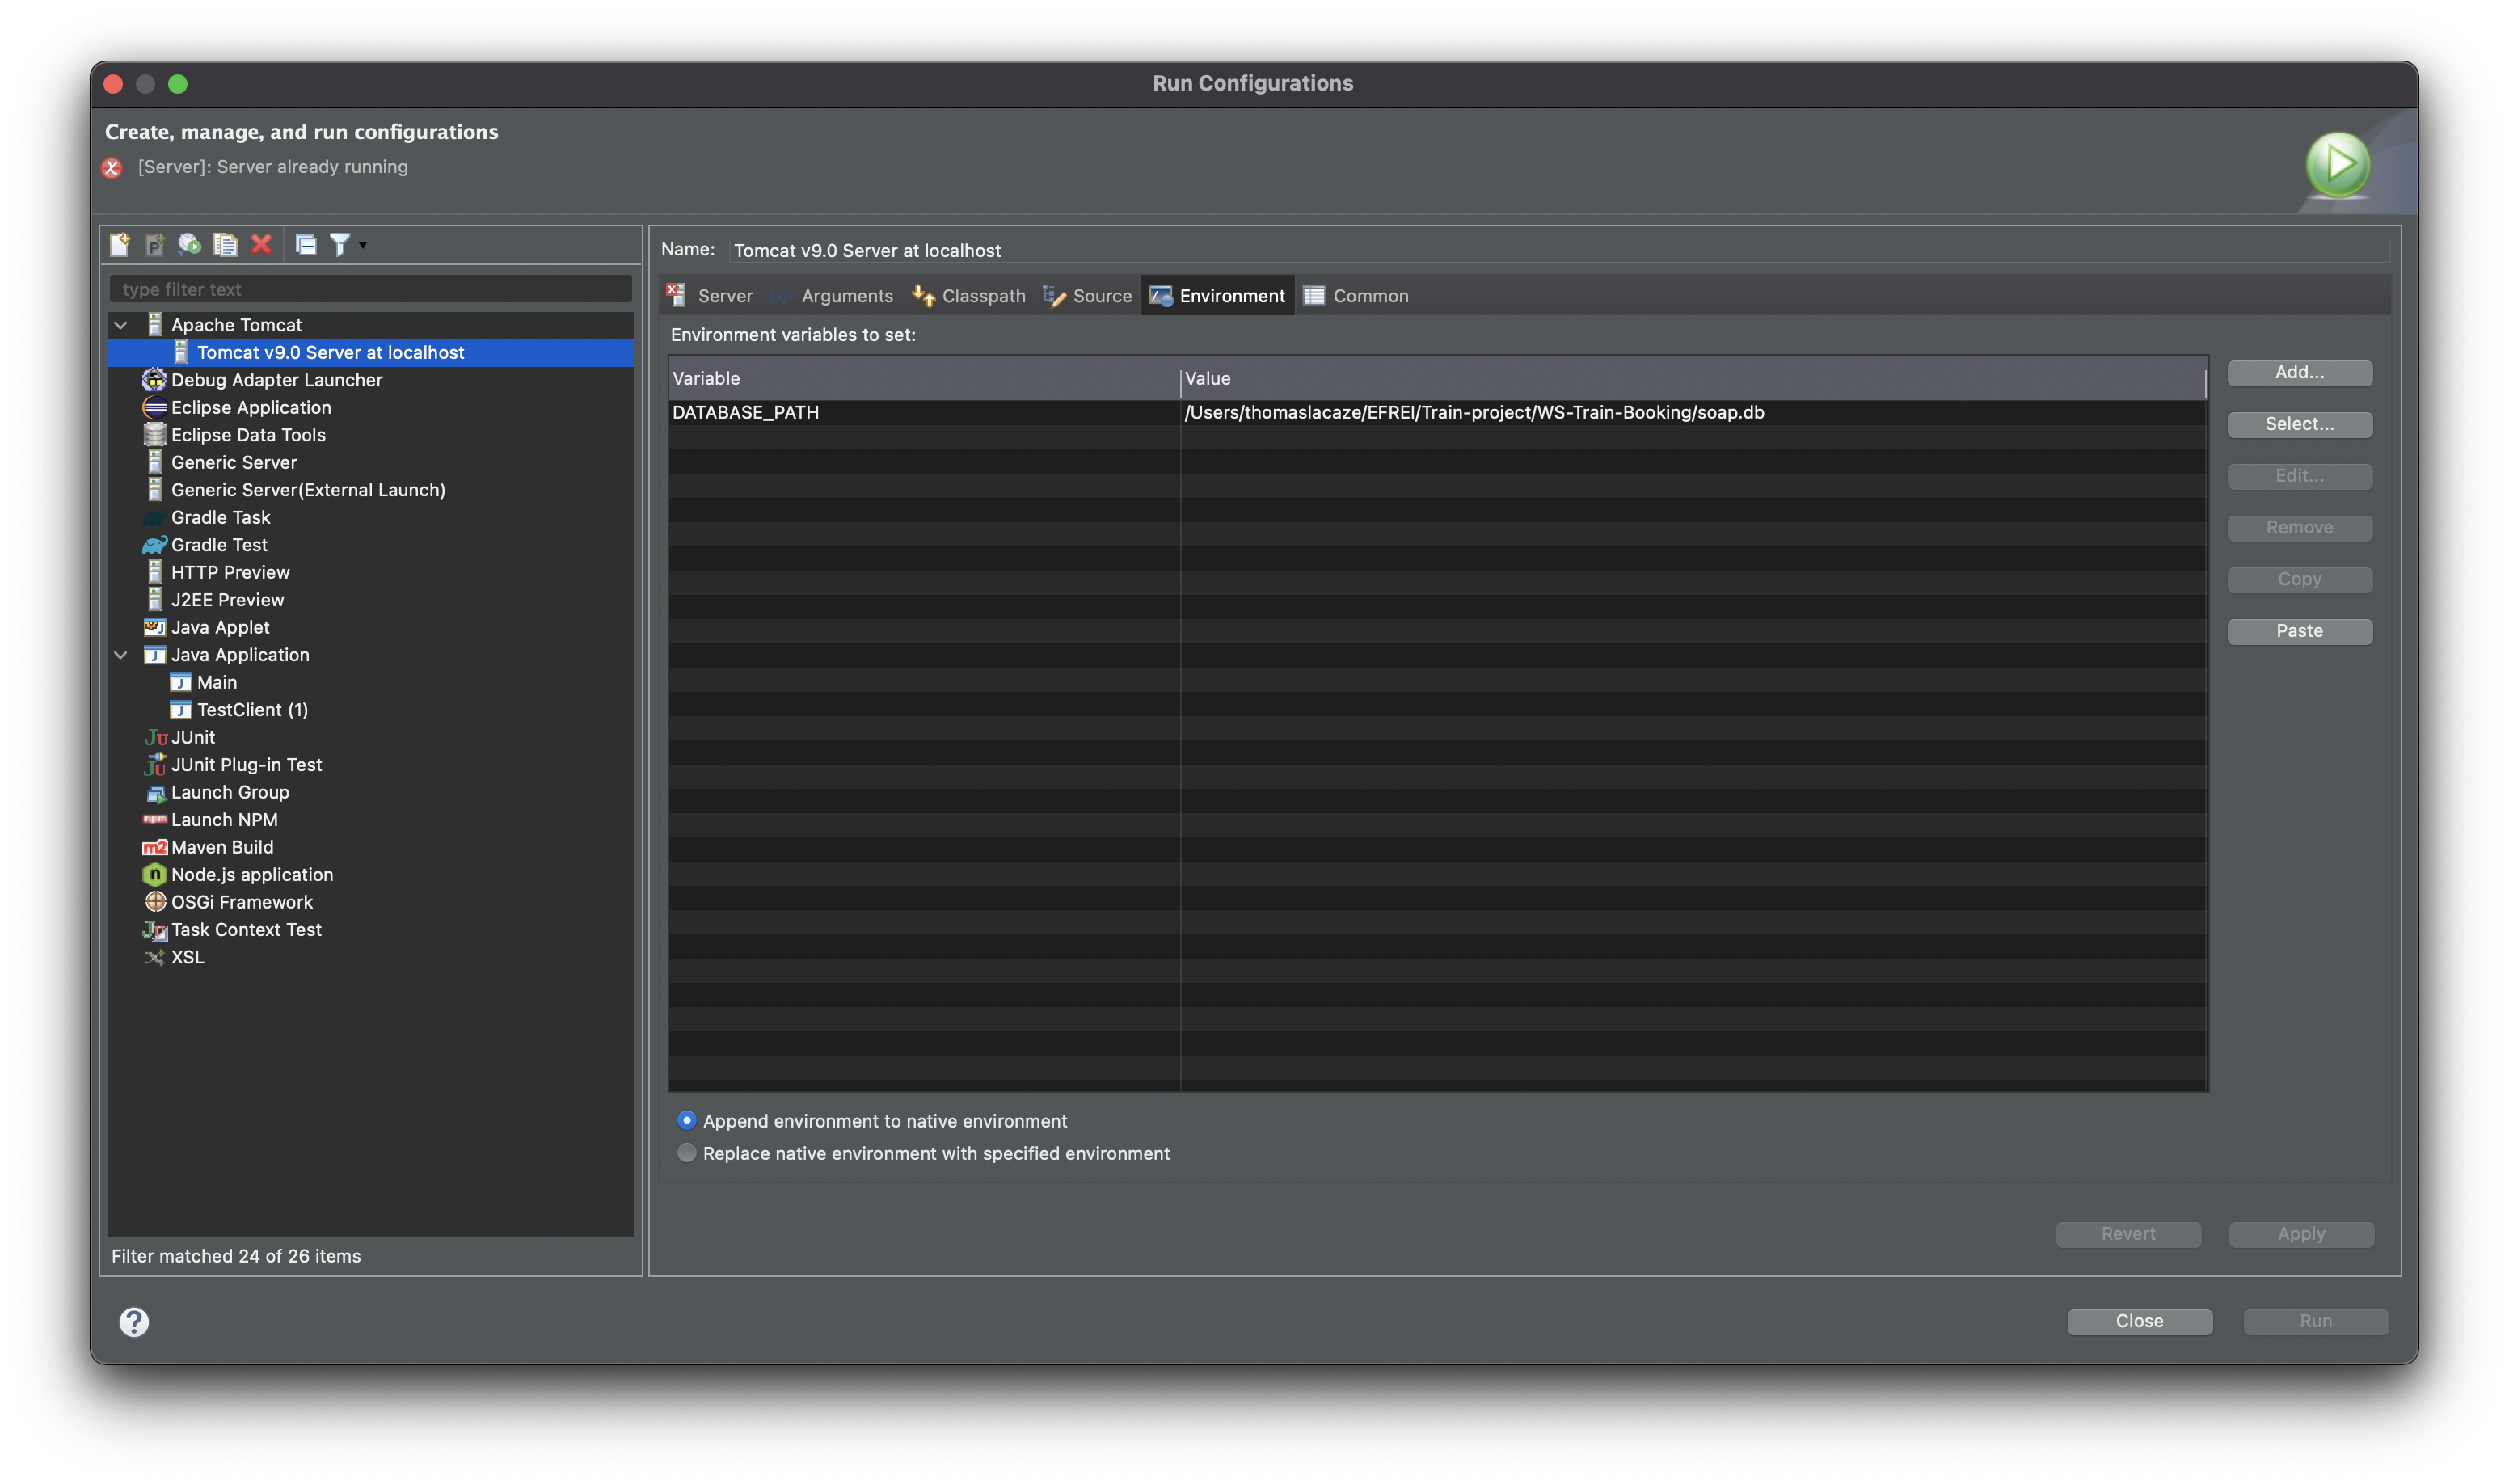2509x1484 pixels.
Task: Click the delete configuration icon
Action: coord(262,244)
